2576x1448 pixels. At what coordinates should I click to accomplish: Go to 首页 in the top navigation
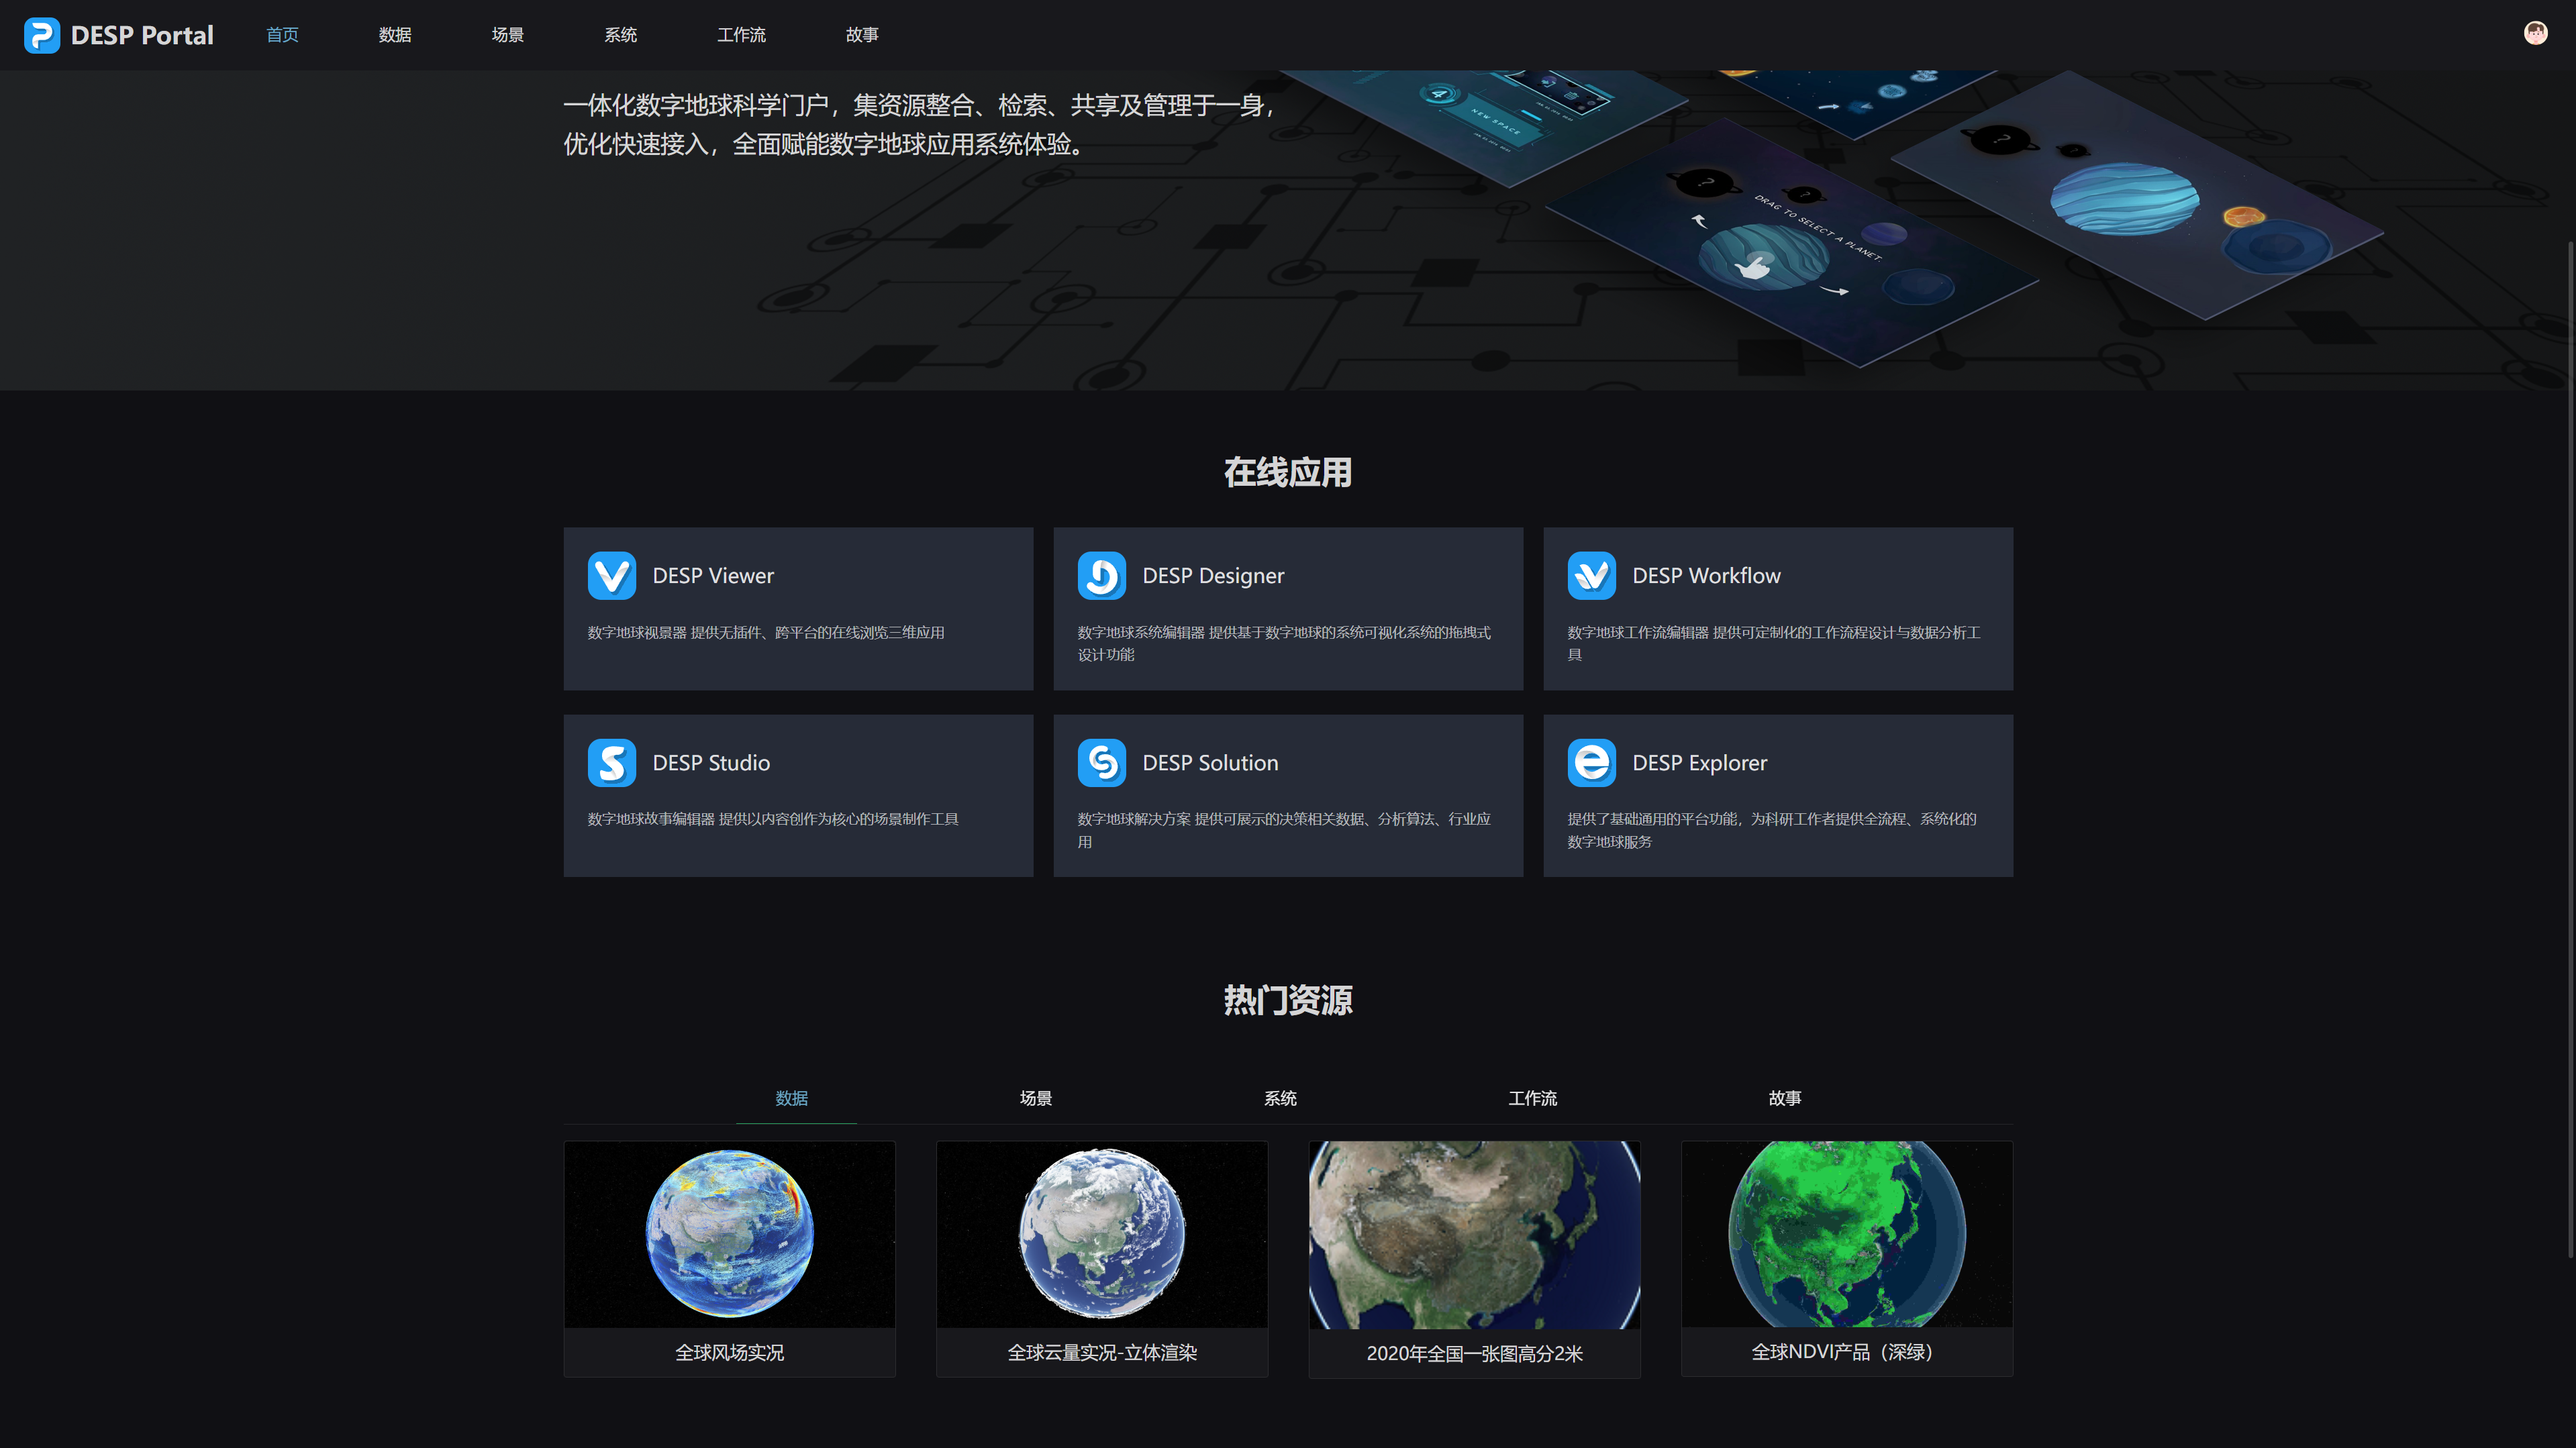click(282, 35)
